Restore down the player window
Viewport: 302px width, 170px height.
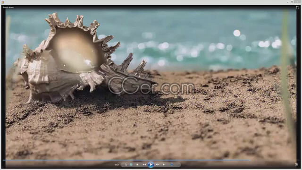coord(292,2)
